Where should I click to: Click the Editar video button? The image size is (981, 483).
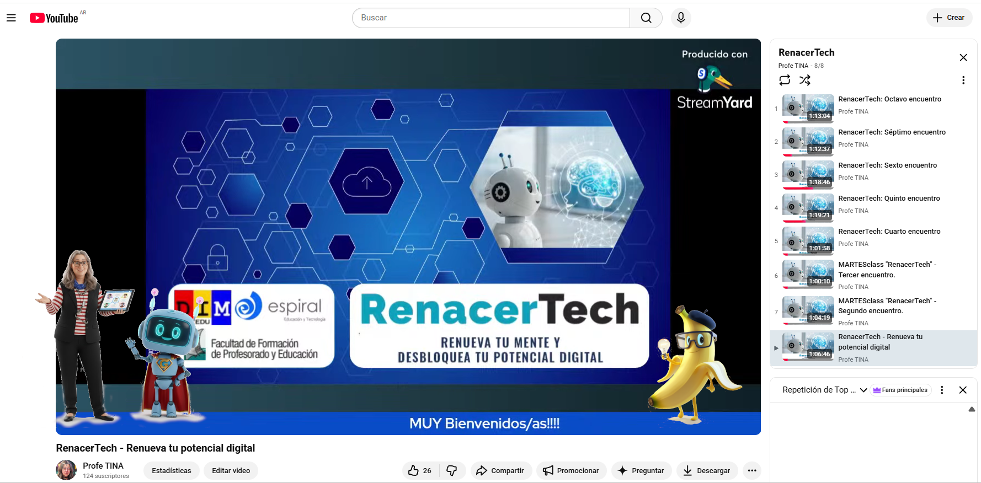pyautogui.click(x=231, y=470)
